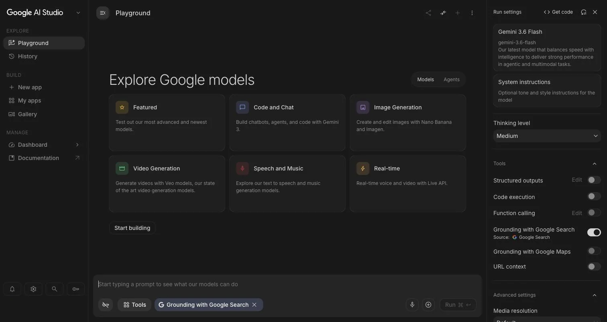Click the mic icon on Speech and Music card
The width and height of the screenshot is (607, 322).
tap(242, 168)
